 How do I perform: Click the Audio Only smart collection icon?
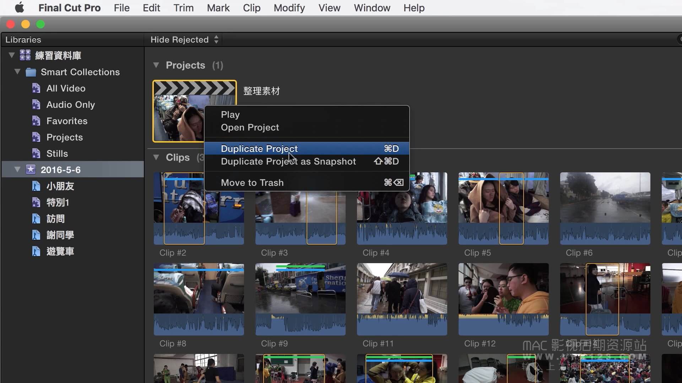point(36,105)
